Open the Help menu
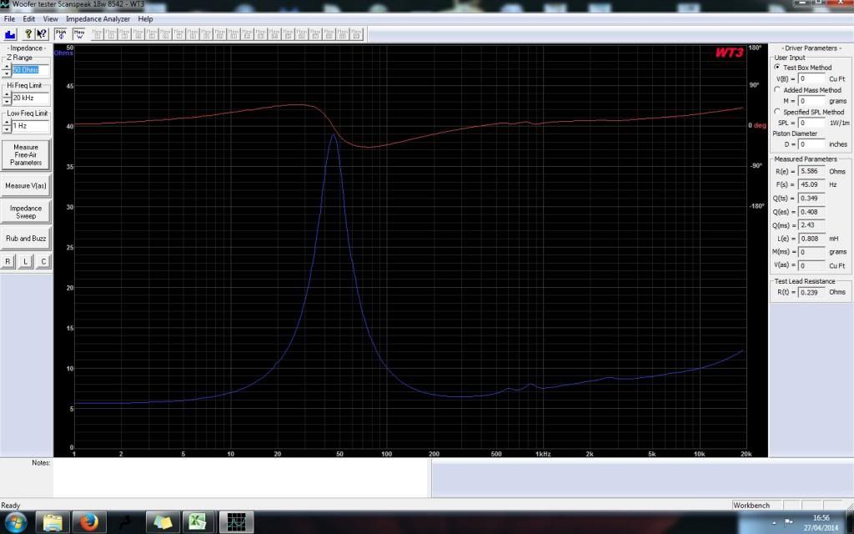Viewport: 854px width, 534px height. (x=145, y=18)
